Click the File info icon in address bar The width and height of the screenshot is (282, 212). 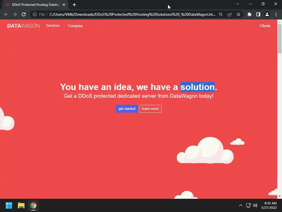point(35,14)
